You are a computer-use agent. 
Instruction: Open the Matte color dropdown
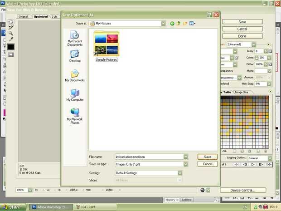coord(269,71)
